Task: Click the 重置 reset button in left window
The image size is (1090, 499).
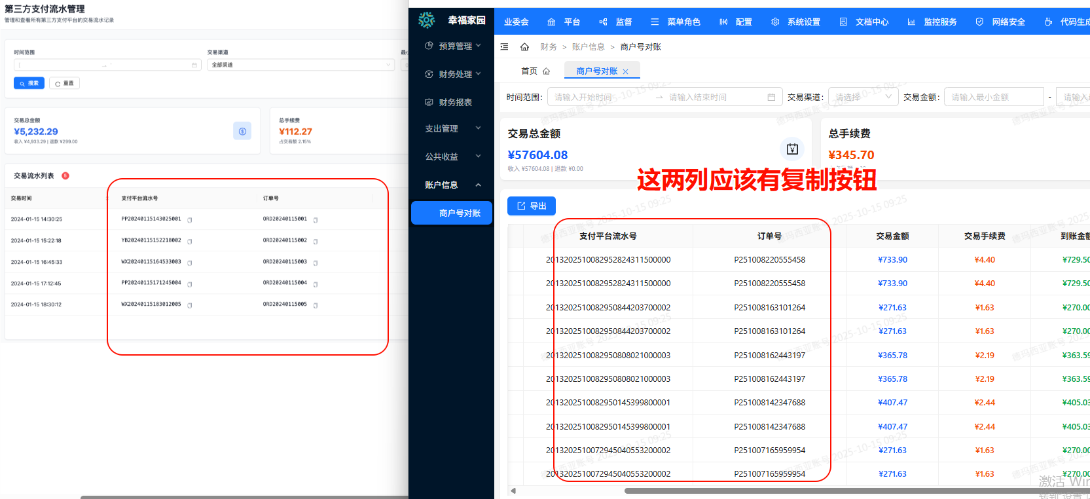Action: [64, 83]
